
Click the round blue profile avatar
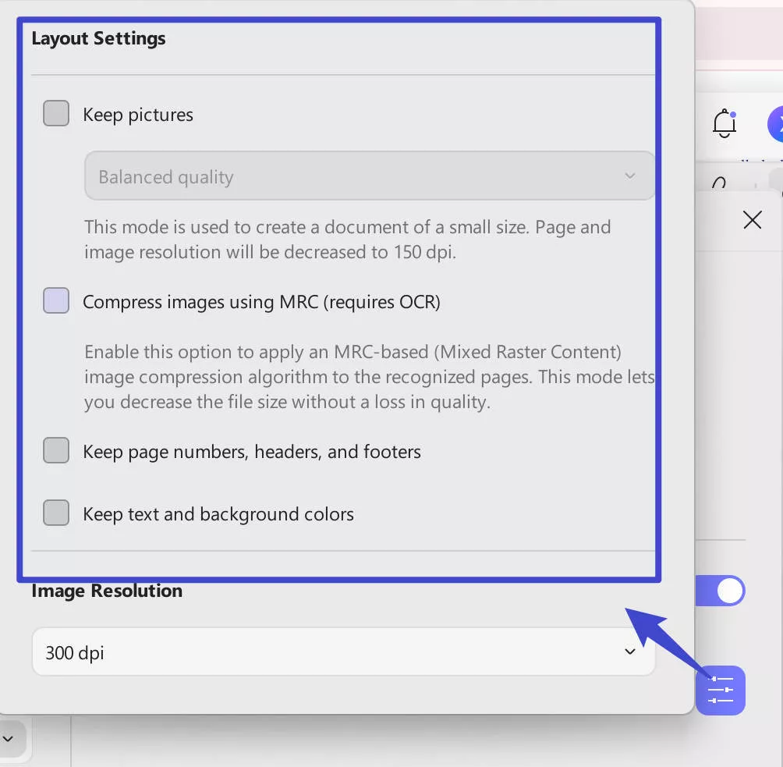(x=777, y=123)
